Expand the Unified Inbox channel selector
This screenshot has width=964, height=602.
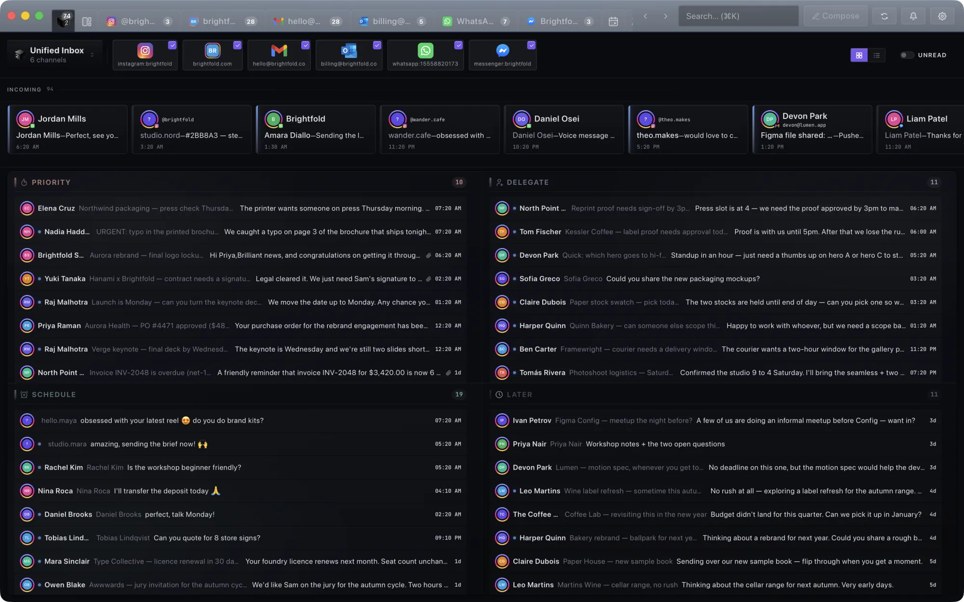55,55
